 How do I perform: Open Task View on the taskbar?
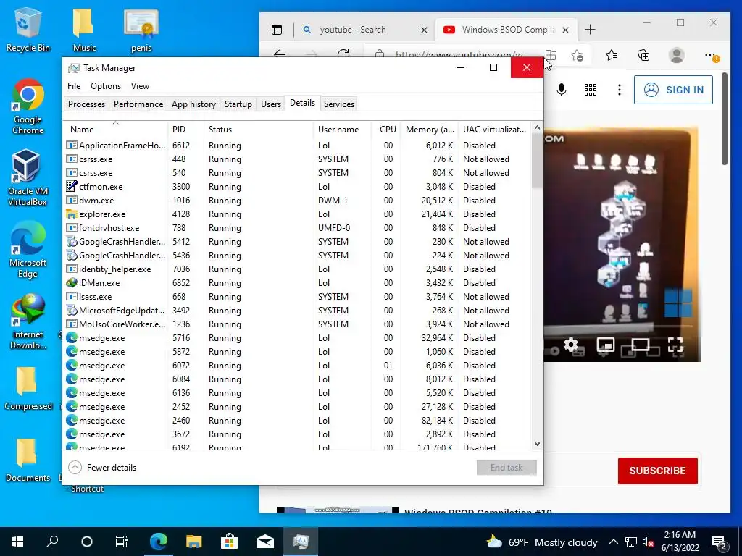[122, 542]
